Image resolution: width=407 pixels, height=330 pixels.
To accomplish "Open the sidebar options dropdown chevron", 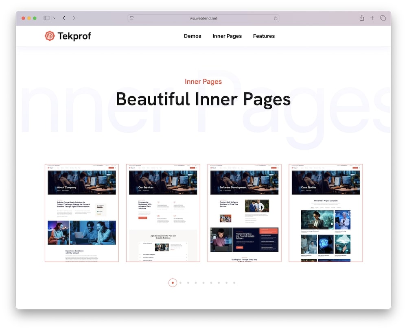I will 54,18.
